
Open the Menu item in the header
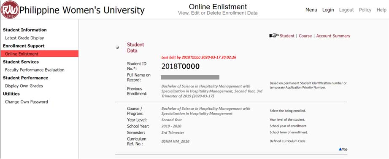(x=311, y=10)
